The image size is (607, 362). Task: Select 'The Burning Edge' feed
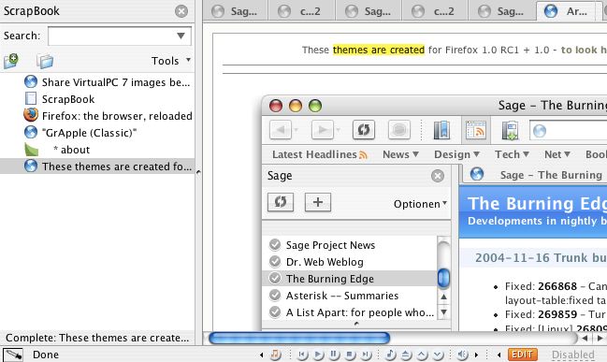coord(350,279)
